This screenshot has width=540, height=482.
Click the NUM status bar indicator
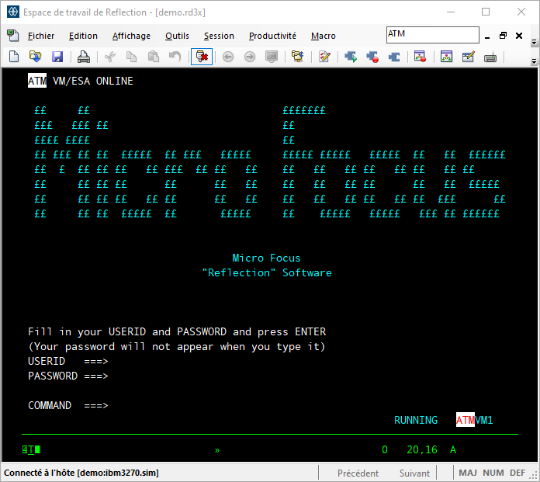coord(493,473)
